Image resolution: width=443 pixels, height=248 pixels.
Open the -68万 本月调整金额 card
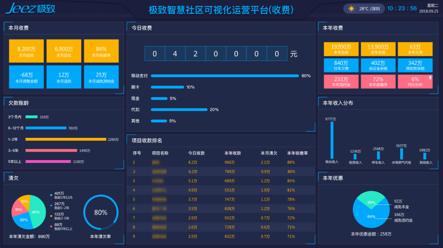click(26, 77)
